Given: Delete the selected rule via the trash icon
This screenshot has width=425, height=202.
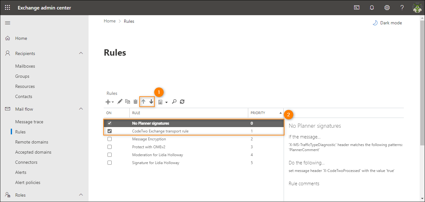Looking at the screenshot, I should tap(135, 102).
